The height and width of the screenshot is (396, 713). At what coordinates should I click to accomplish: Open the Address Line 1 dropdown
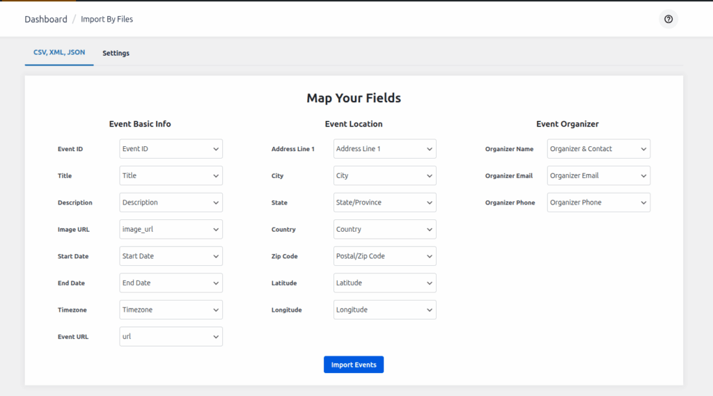(x=385, y=149)
